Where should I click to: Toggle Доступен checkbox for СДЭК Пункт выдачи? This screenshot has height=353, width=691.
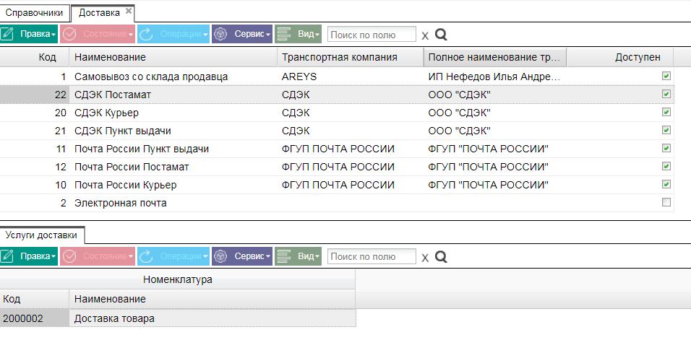(666, 130)
